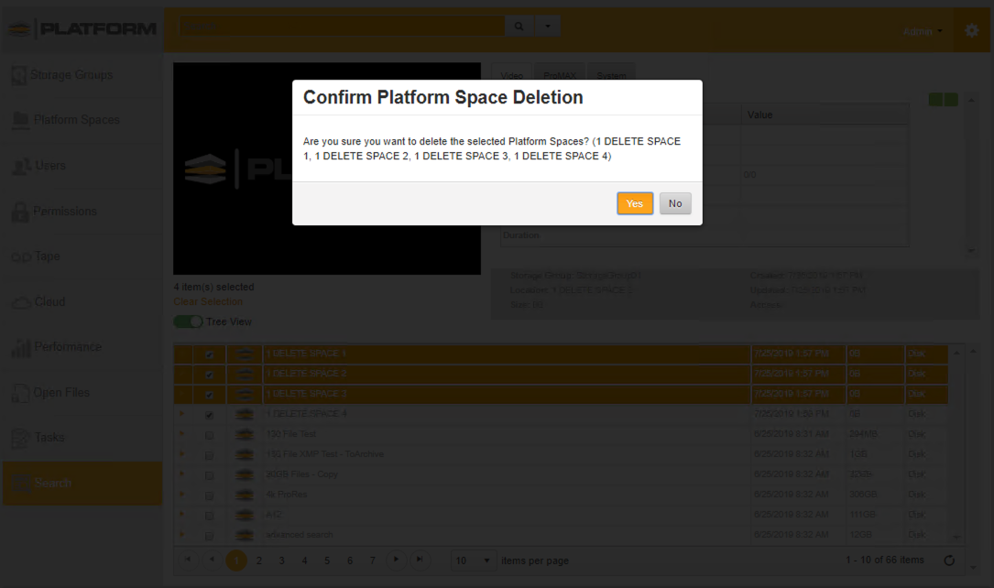
Task: Toggle the Tree View switch
Action: (x=189, y=321)
